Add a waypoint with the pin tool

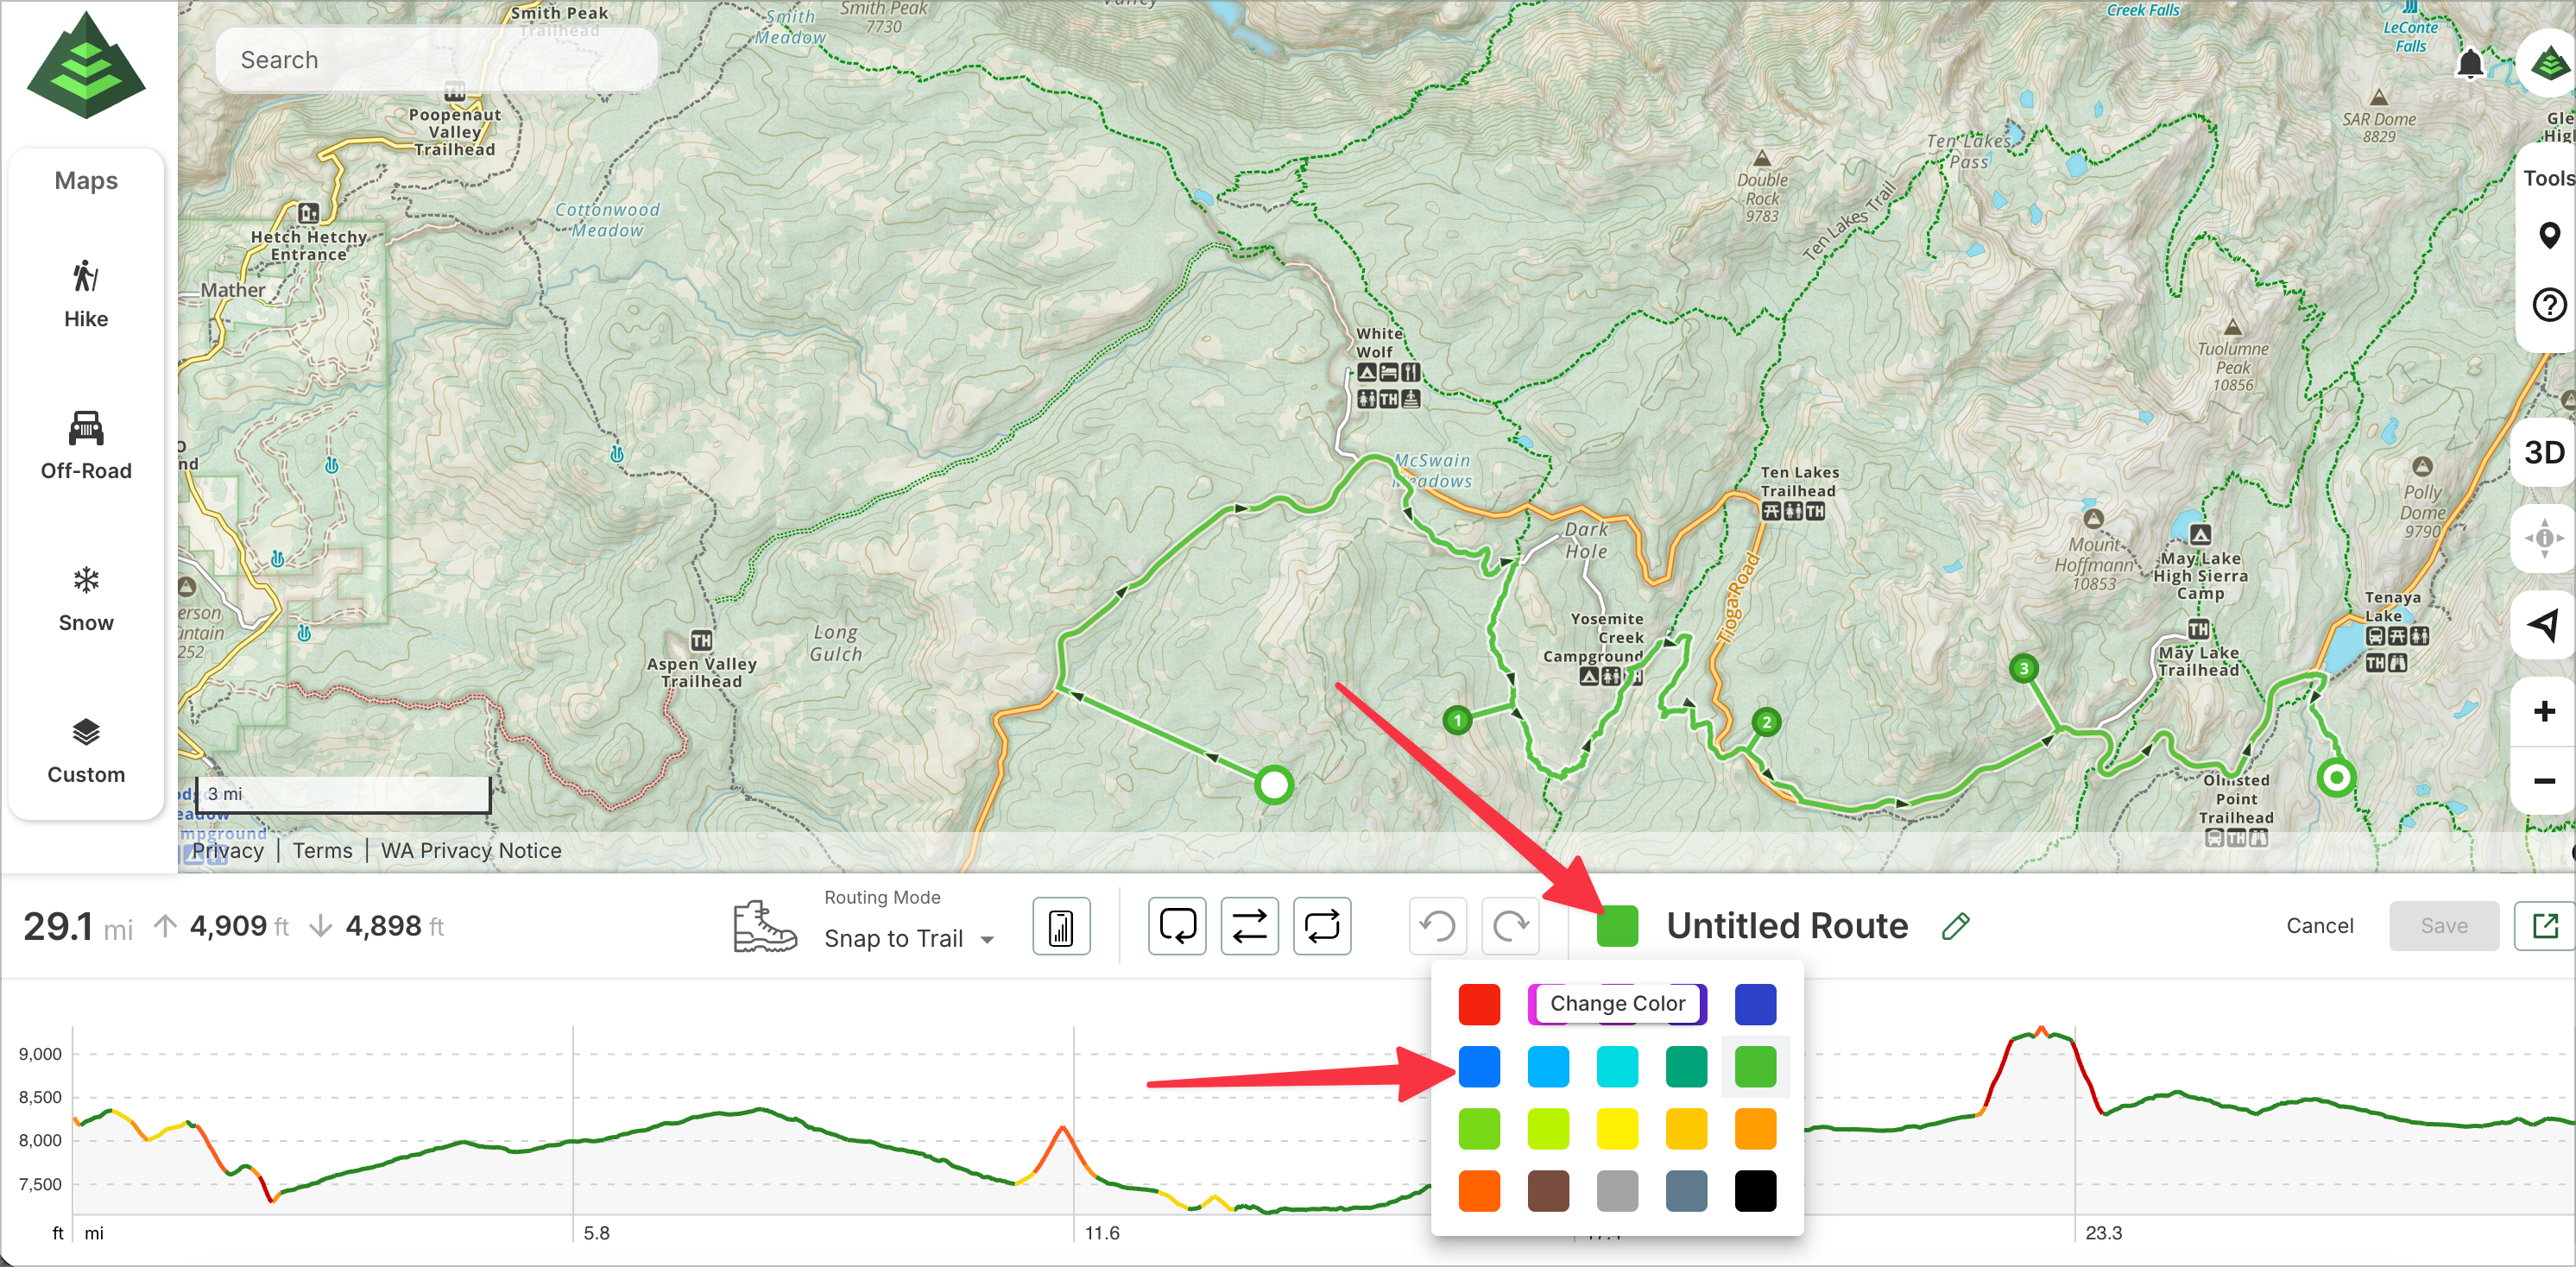tap(2549, 236)
